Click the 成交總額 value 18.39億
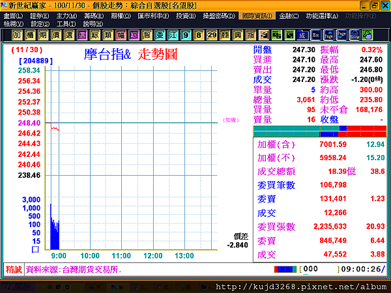 (x=341, y=171)
